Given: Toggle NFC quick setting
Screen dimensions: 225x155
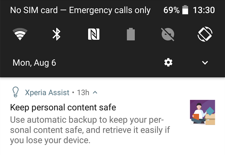Looking at the screenshot, I should (94, 34).
